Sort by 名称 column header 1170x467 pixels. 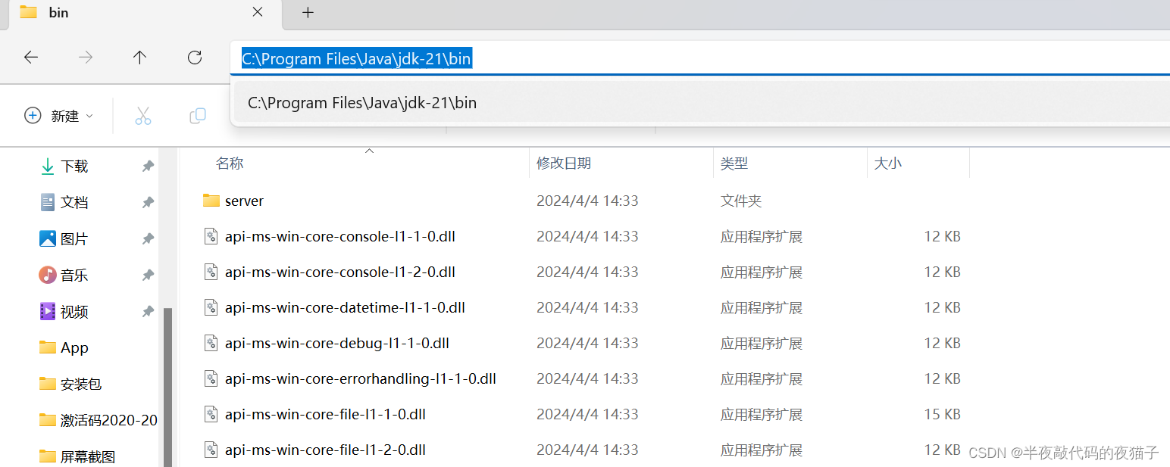[x=230, y=163]
